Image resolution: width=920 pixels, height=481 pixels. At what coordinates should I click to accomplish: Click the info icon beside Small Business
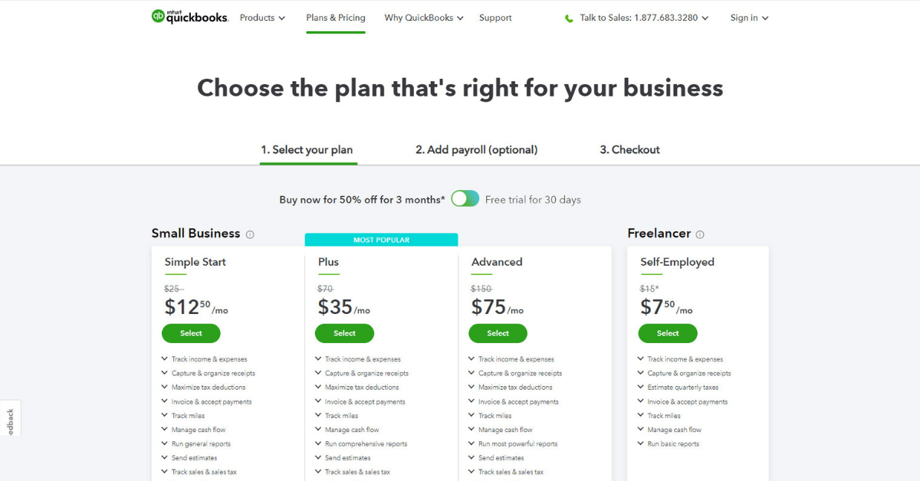pos(250,234)
